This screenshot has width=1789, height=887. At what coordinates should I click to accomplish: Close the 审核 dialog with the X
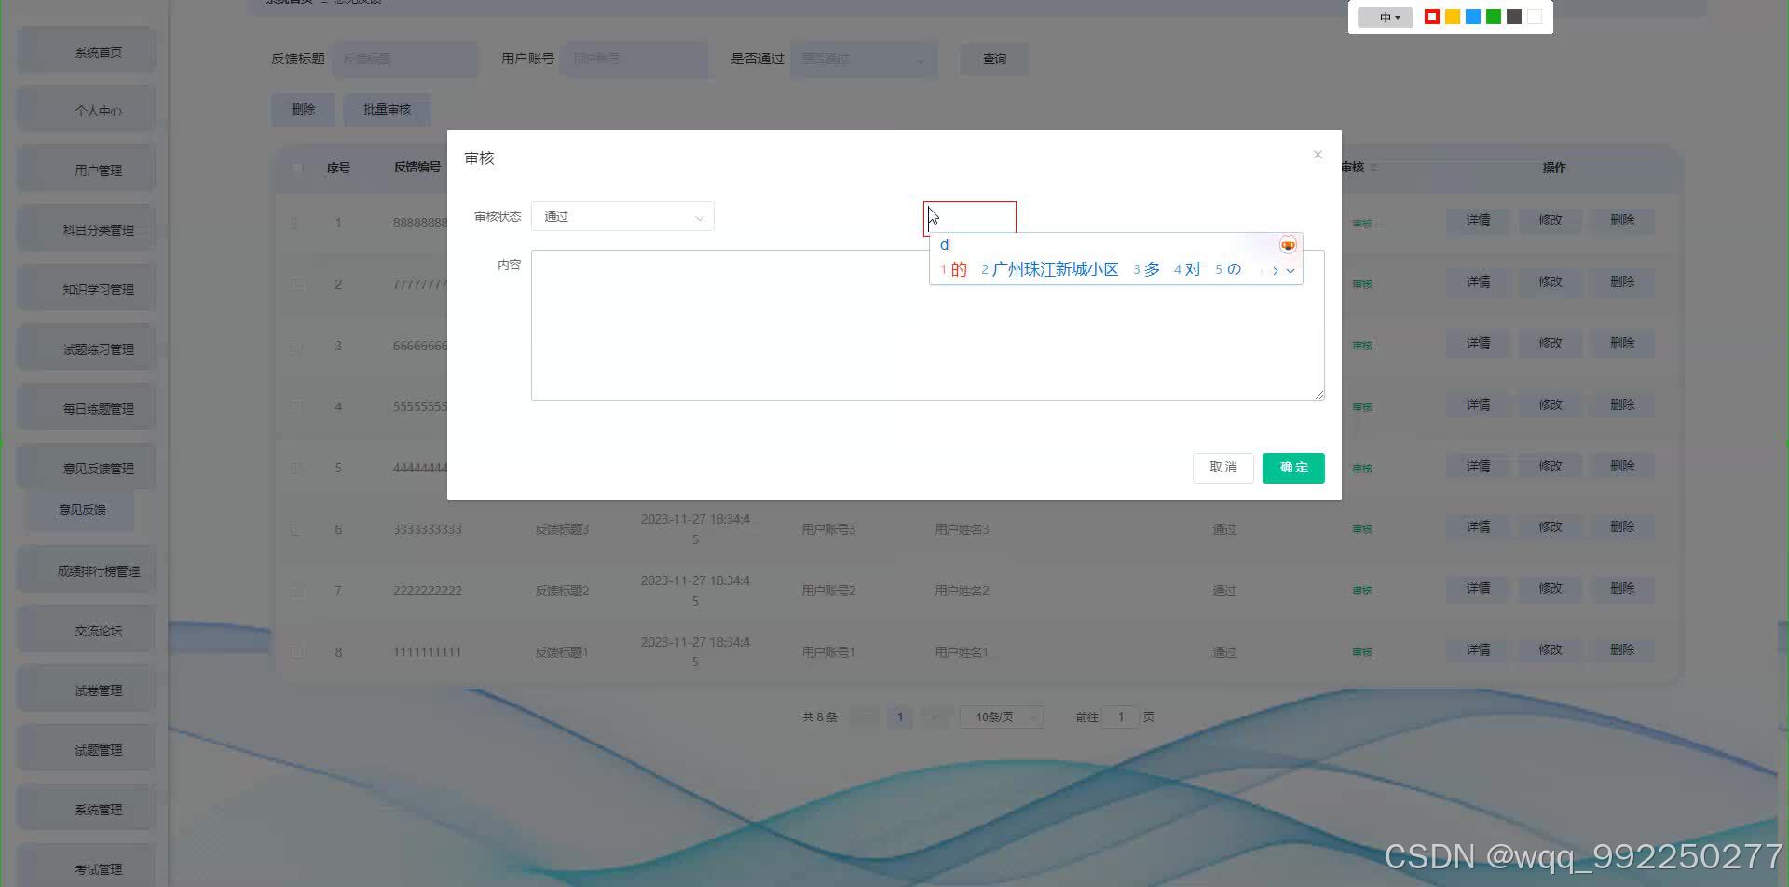[1318, 155]
